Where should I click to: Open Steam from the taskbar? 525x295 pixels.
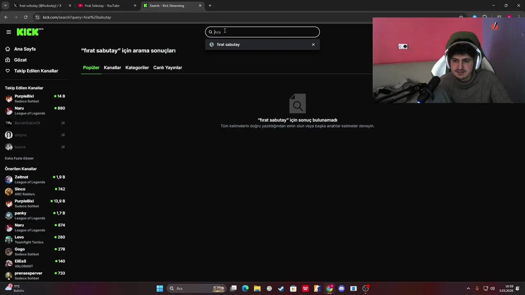click(x=281, y=288)
